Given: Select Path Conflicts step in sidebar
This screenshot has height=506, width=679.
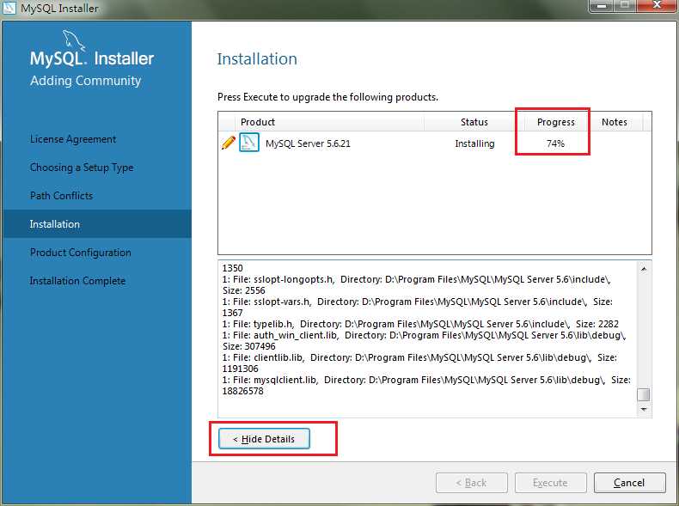Looking at the screenshot, I should 61,196.
